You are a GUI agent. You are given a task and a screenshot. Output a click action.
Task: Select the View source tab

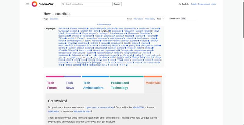(x=138, y=19)
